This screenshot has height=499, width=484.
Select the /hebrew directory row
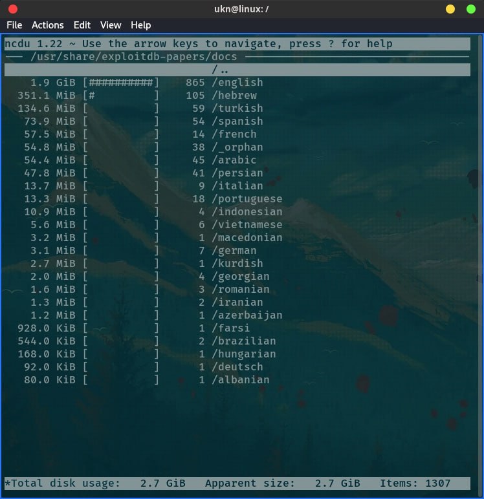click(x=237, y=96)
